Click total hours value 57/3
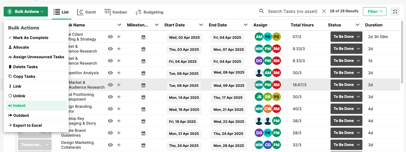Image resolution: width=406 pixels, height=152 pixels. (297, 37)
